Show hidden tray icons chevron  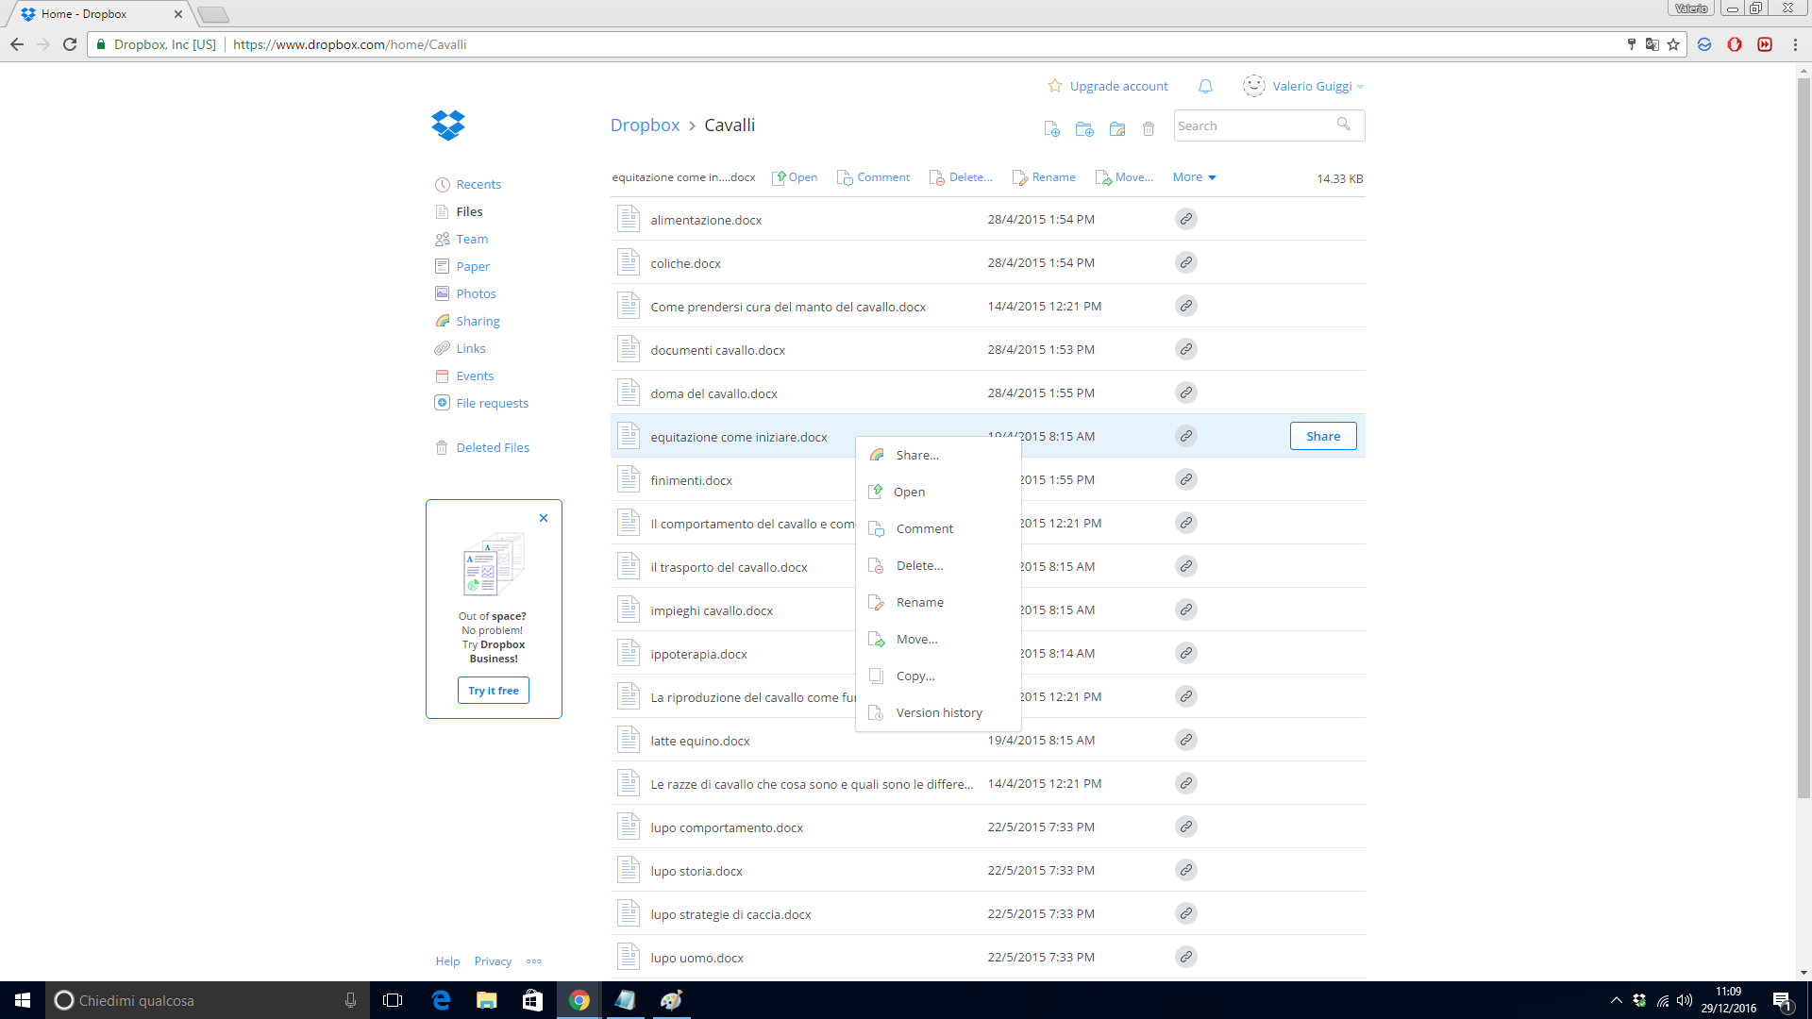click(x=1616, y=1000)
